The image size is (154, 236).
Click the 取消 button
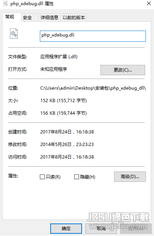[101, 229]
